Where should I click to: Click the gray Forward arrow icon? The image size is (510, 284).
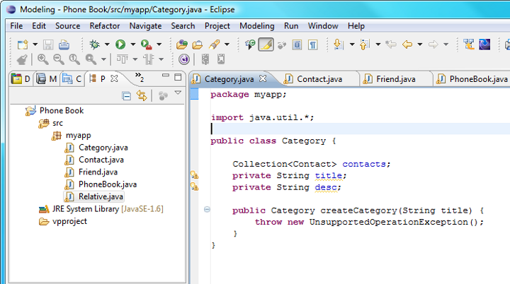tap(433, 45)
